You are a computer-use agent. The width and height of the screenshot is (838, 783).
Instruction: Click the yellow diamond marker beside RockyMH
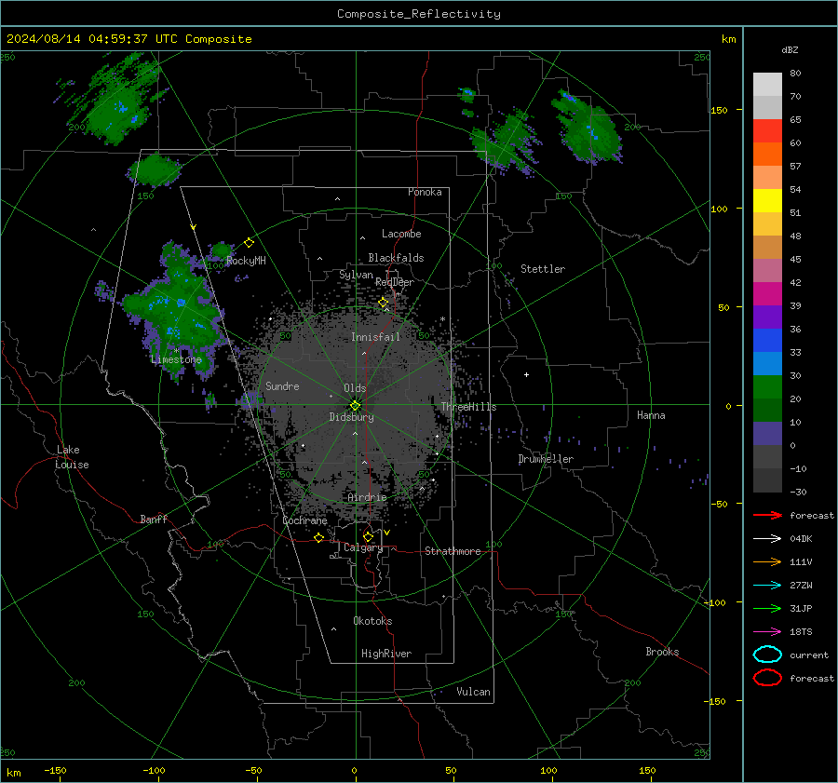tap(249, 243)
